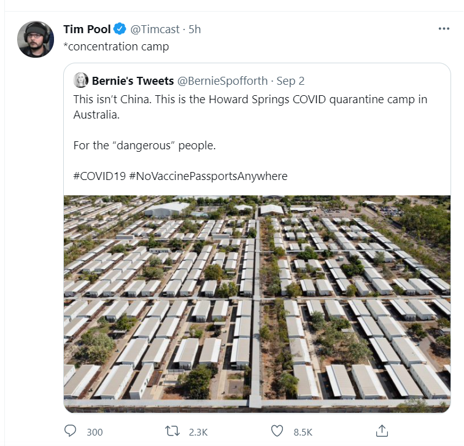Click the quoted tweet text about Howard Springs

tap(250, 106)
